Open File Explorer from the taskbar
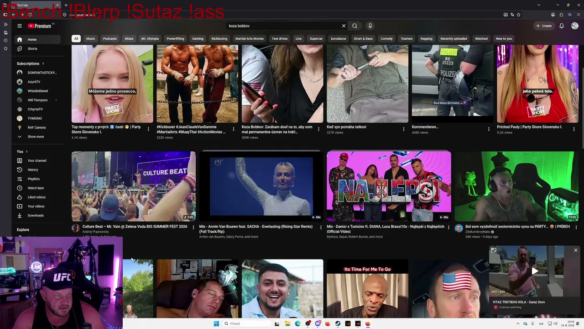This screenshot has height=329, width=584. 287,324
